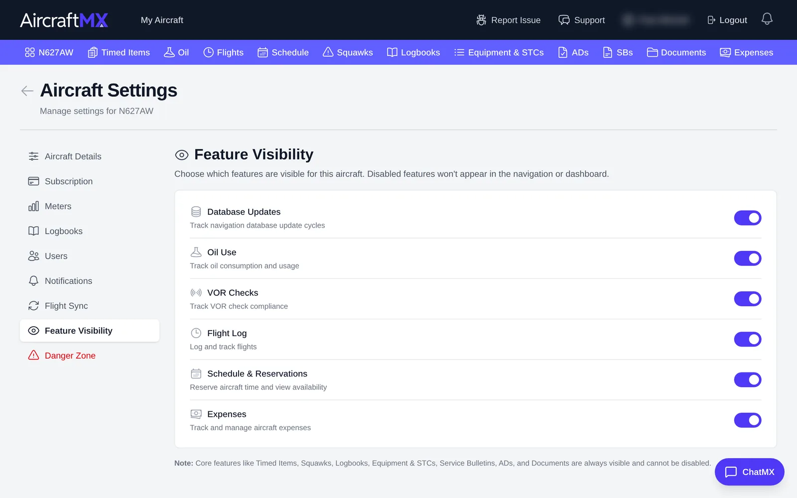Toggle the Flight Log switch

point(748,339)
